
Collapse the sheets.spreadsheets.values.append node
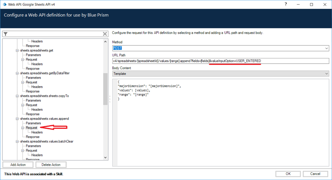pos(17,119)
